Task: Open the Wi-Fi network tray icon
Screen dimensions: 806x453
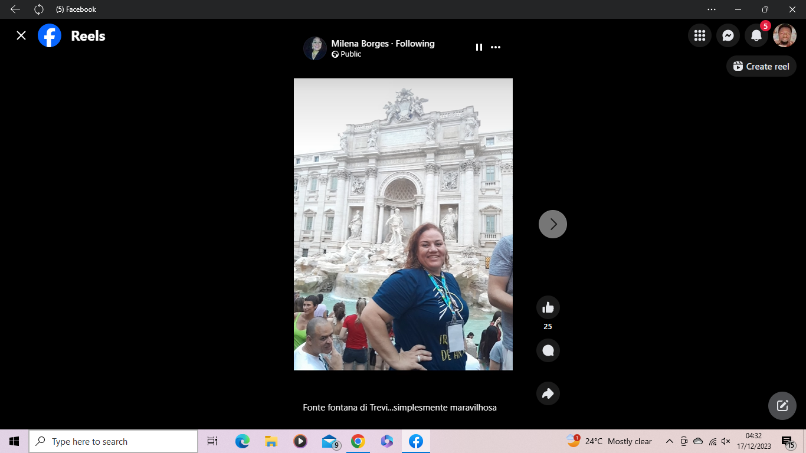Action: click(x=713, y=441)
